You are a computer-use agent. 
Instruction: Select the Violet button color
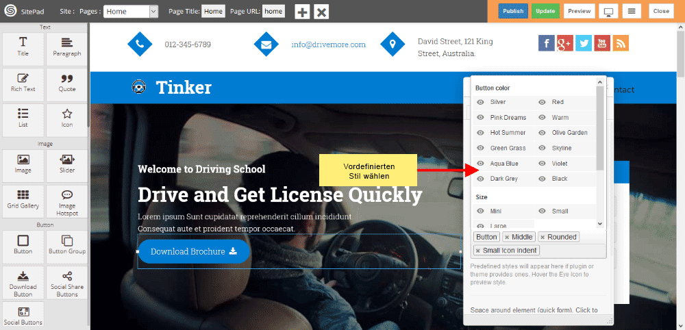[560, 163]
